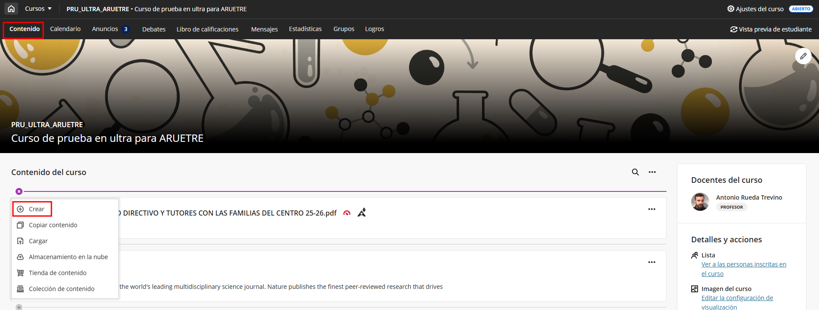Open three-dot menu for the Nature item
819x310 pixels.
(651, 262)
